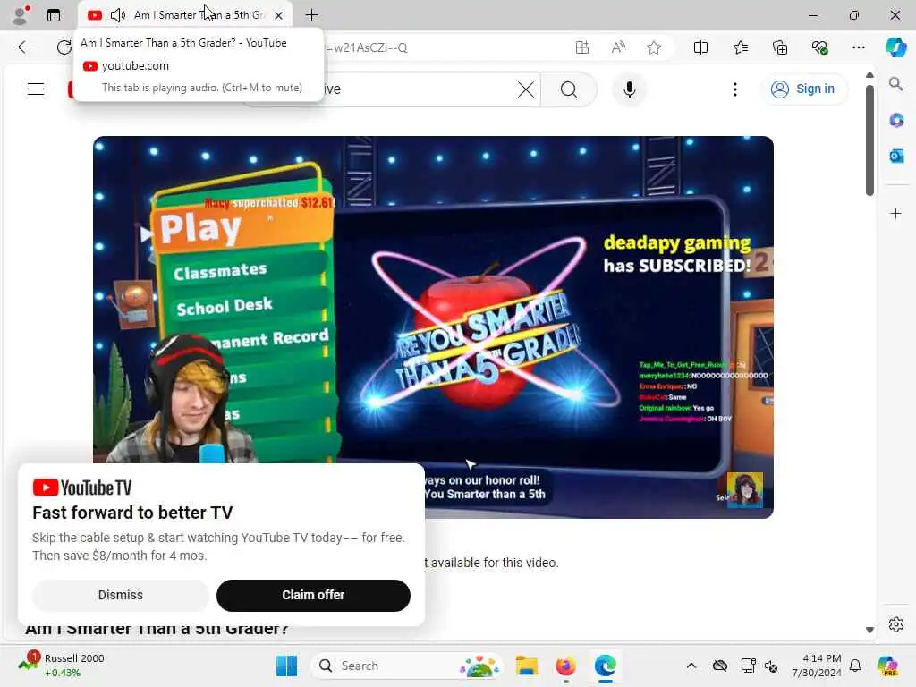Open the Collections panel
Screen dimensions: 916x687
click(780, 47)
